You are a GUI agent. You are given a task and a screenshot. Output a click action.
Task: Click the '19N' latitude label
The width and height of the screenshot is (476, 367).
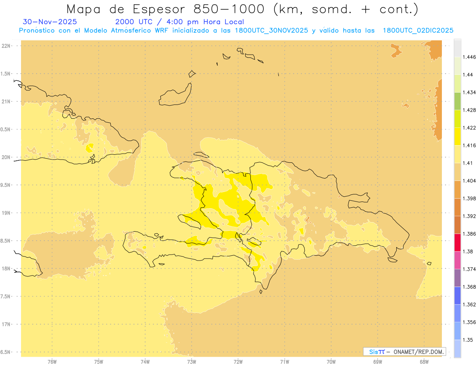pos(6,213)
